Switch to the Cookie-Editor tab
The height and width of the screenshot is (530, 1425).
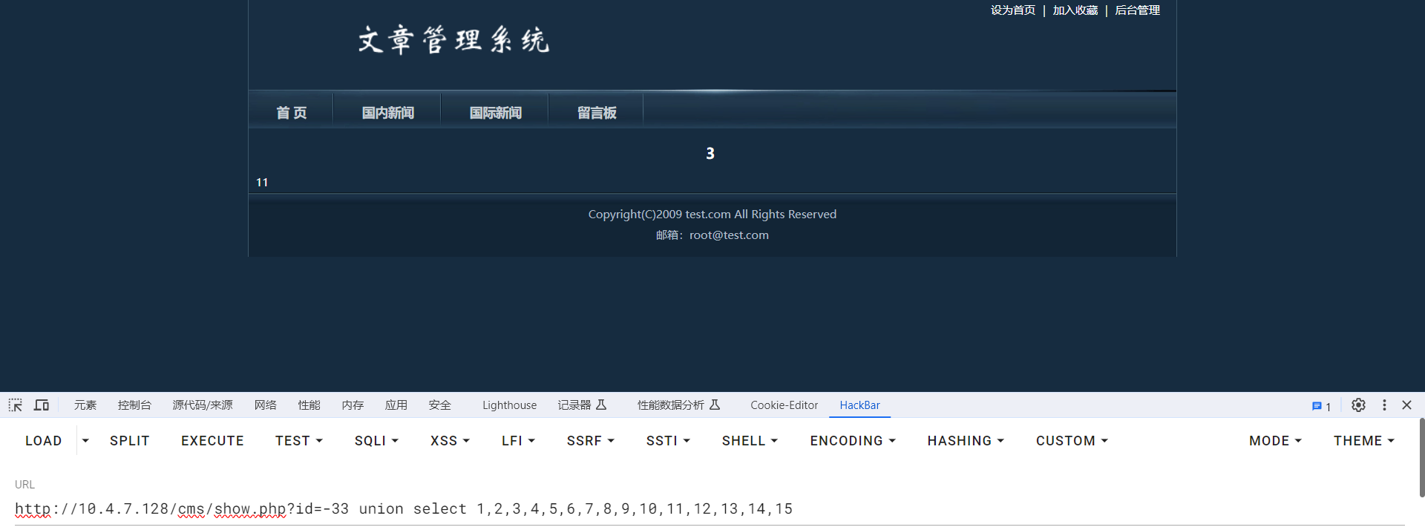pyautogui.click(x=784, y=405)
